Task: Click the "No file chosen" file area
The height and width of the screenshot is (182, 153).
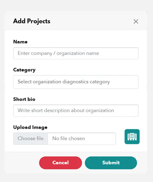Action: (82, 139)
